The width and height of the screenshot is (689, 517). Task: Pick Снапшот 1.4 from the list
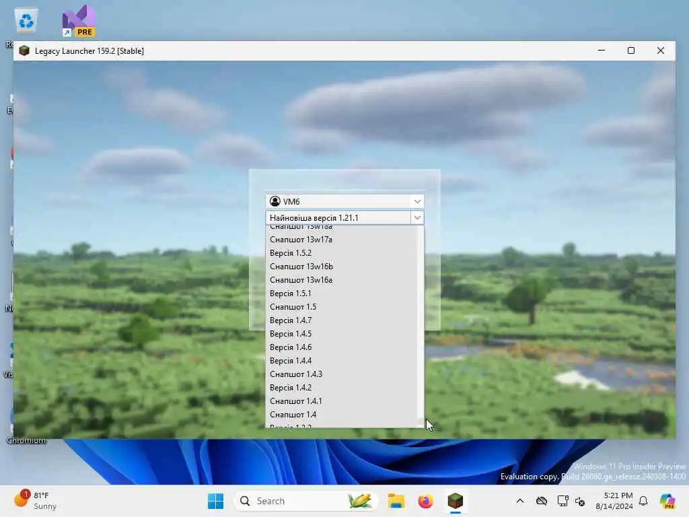pos(341,415)
